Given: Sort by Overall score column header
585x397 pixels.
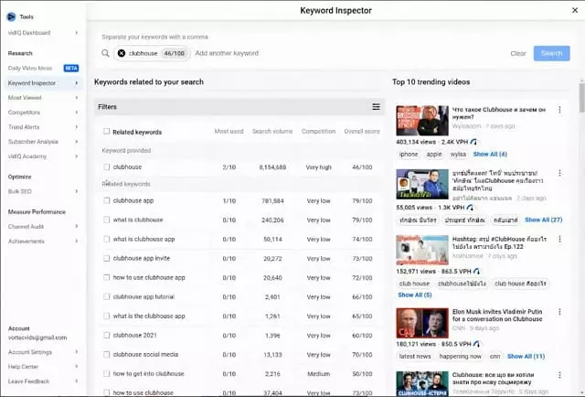Looking at the screenshot, I should [x=362, y=132].
